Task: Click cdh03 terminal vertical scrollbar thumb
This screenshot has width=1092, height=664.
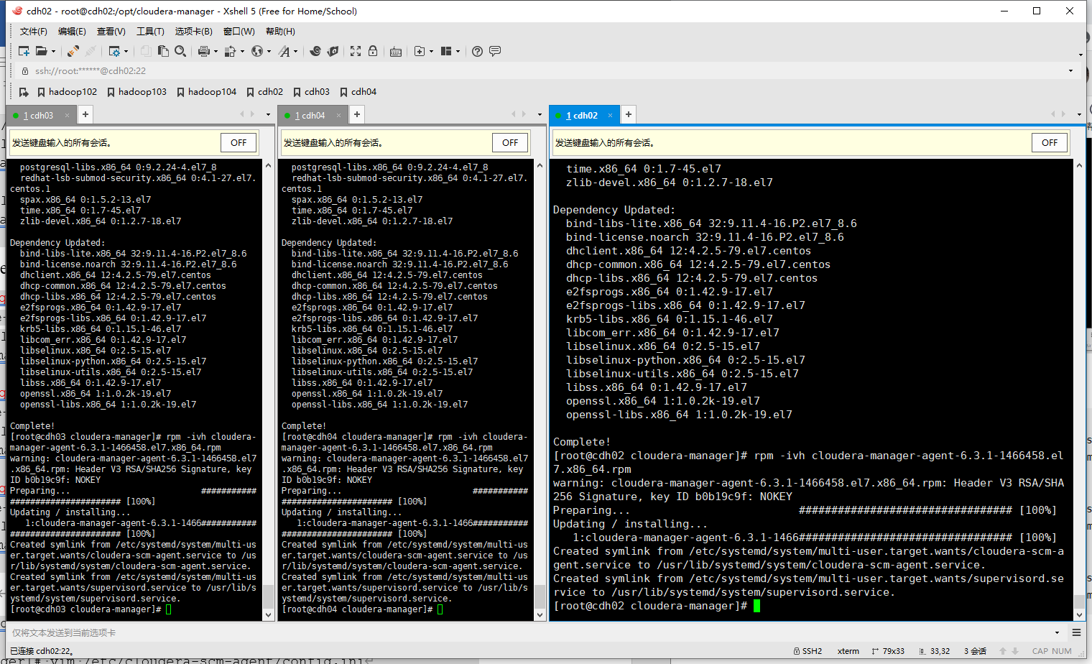Action: tap(268, 596)
